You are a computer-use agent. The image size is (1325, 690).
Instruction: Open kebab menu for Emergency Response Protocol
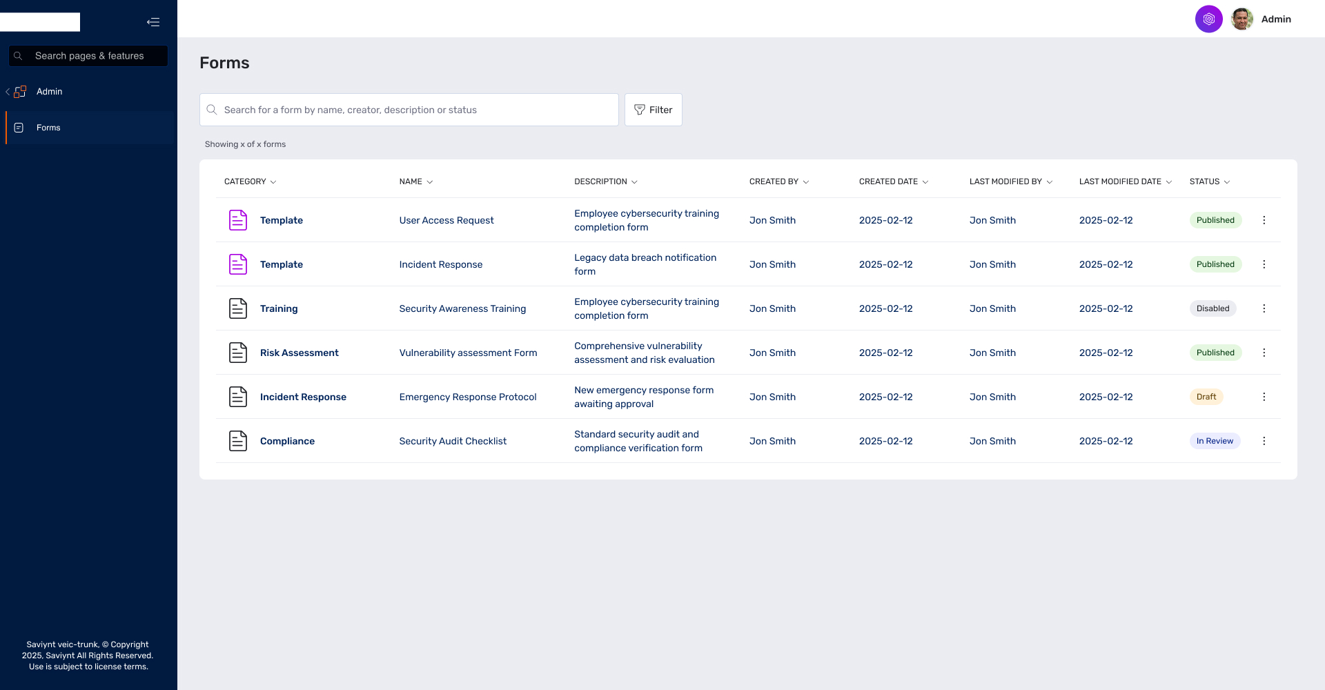[1264, 397]
